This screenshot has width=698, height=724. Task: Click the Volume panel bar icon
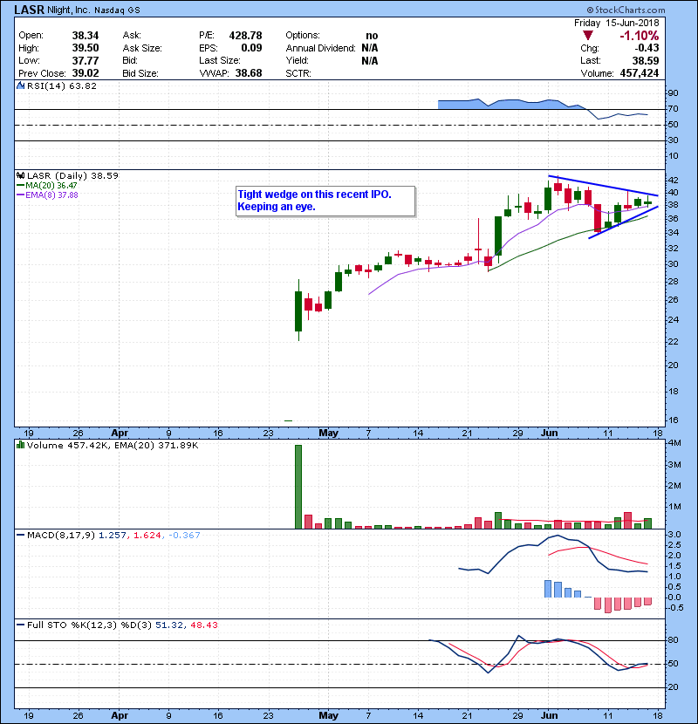pyautogui.click(x=20, y=445)
